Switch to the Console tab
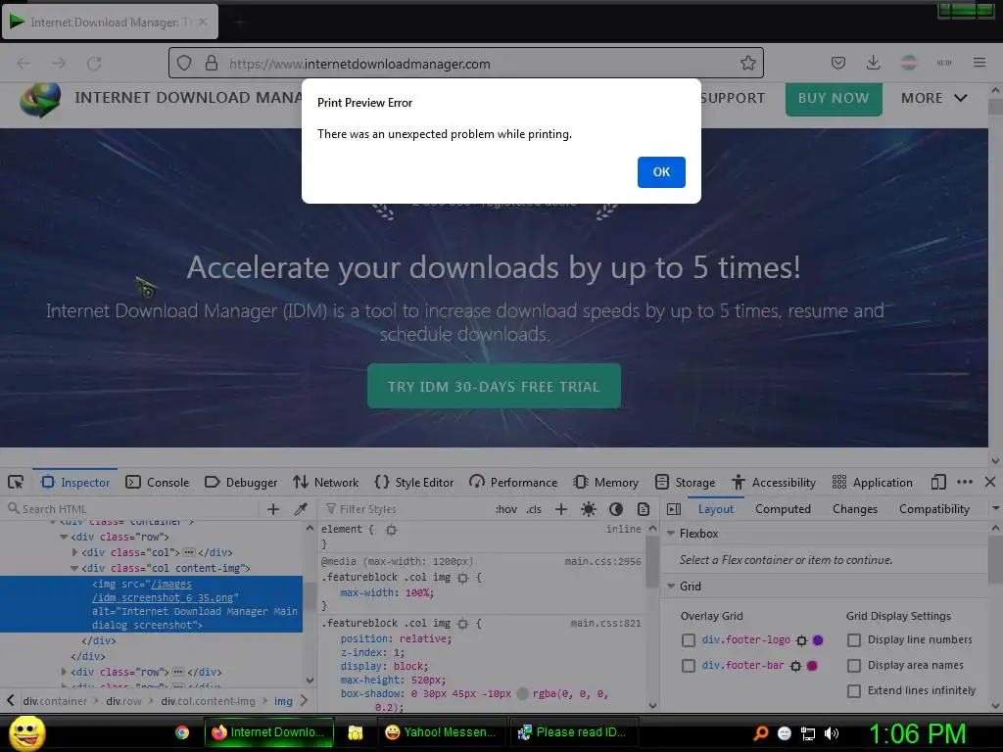1003x752 pixels. (x=158, y=482)
